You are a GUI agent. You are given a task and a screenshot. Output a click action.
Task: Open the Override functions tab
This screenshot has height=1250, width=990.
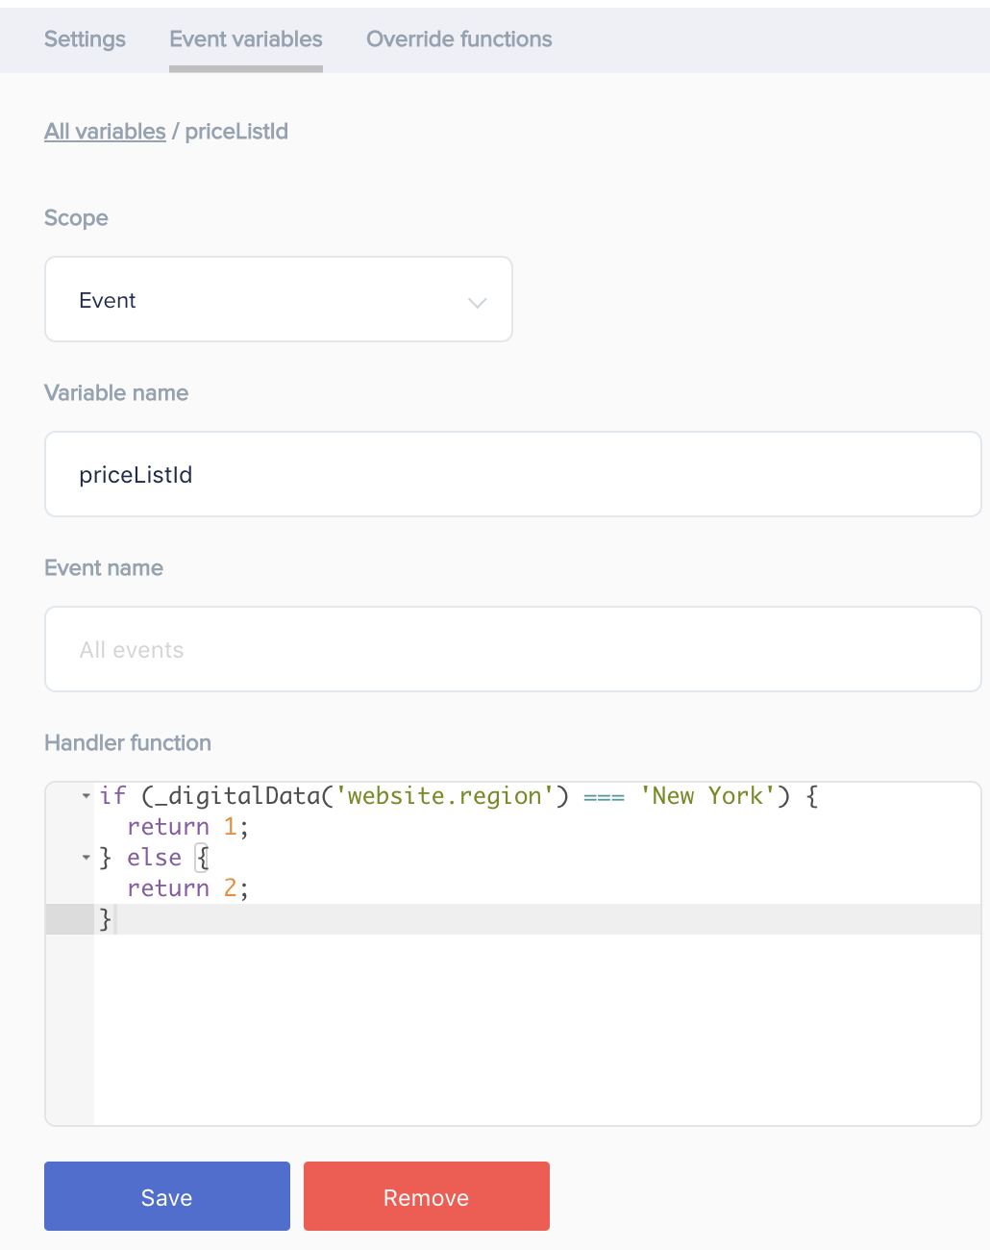459,39
